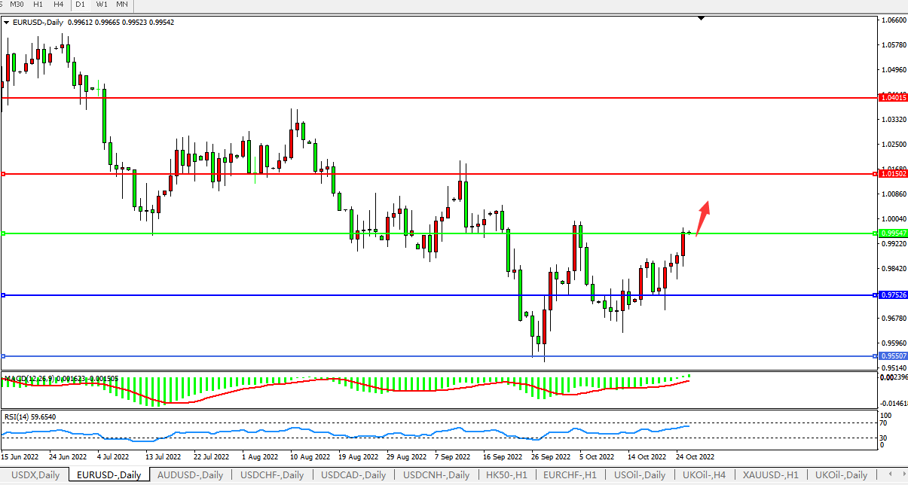Switch to W1 weekly timeframe
The width and height of the screenshot is (908, 485).
coord(102,5)
